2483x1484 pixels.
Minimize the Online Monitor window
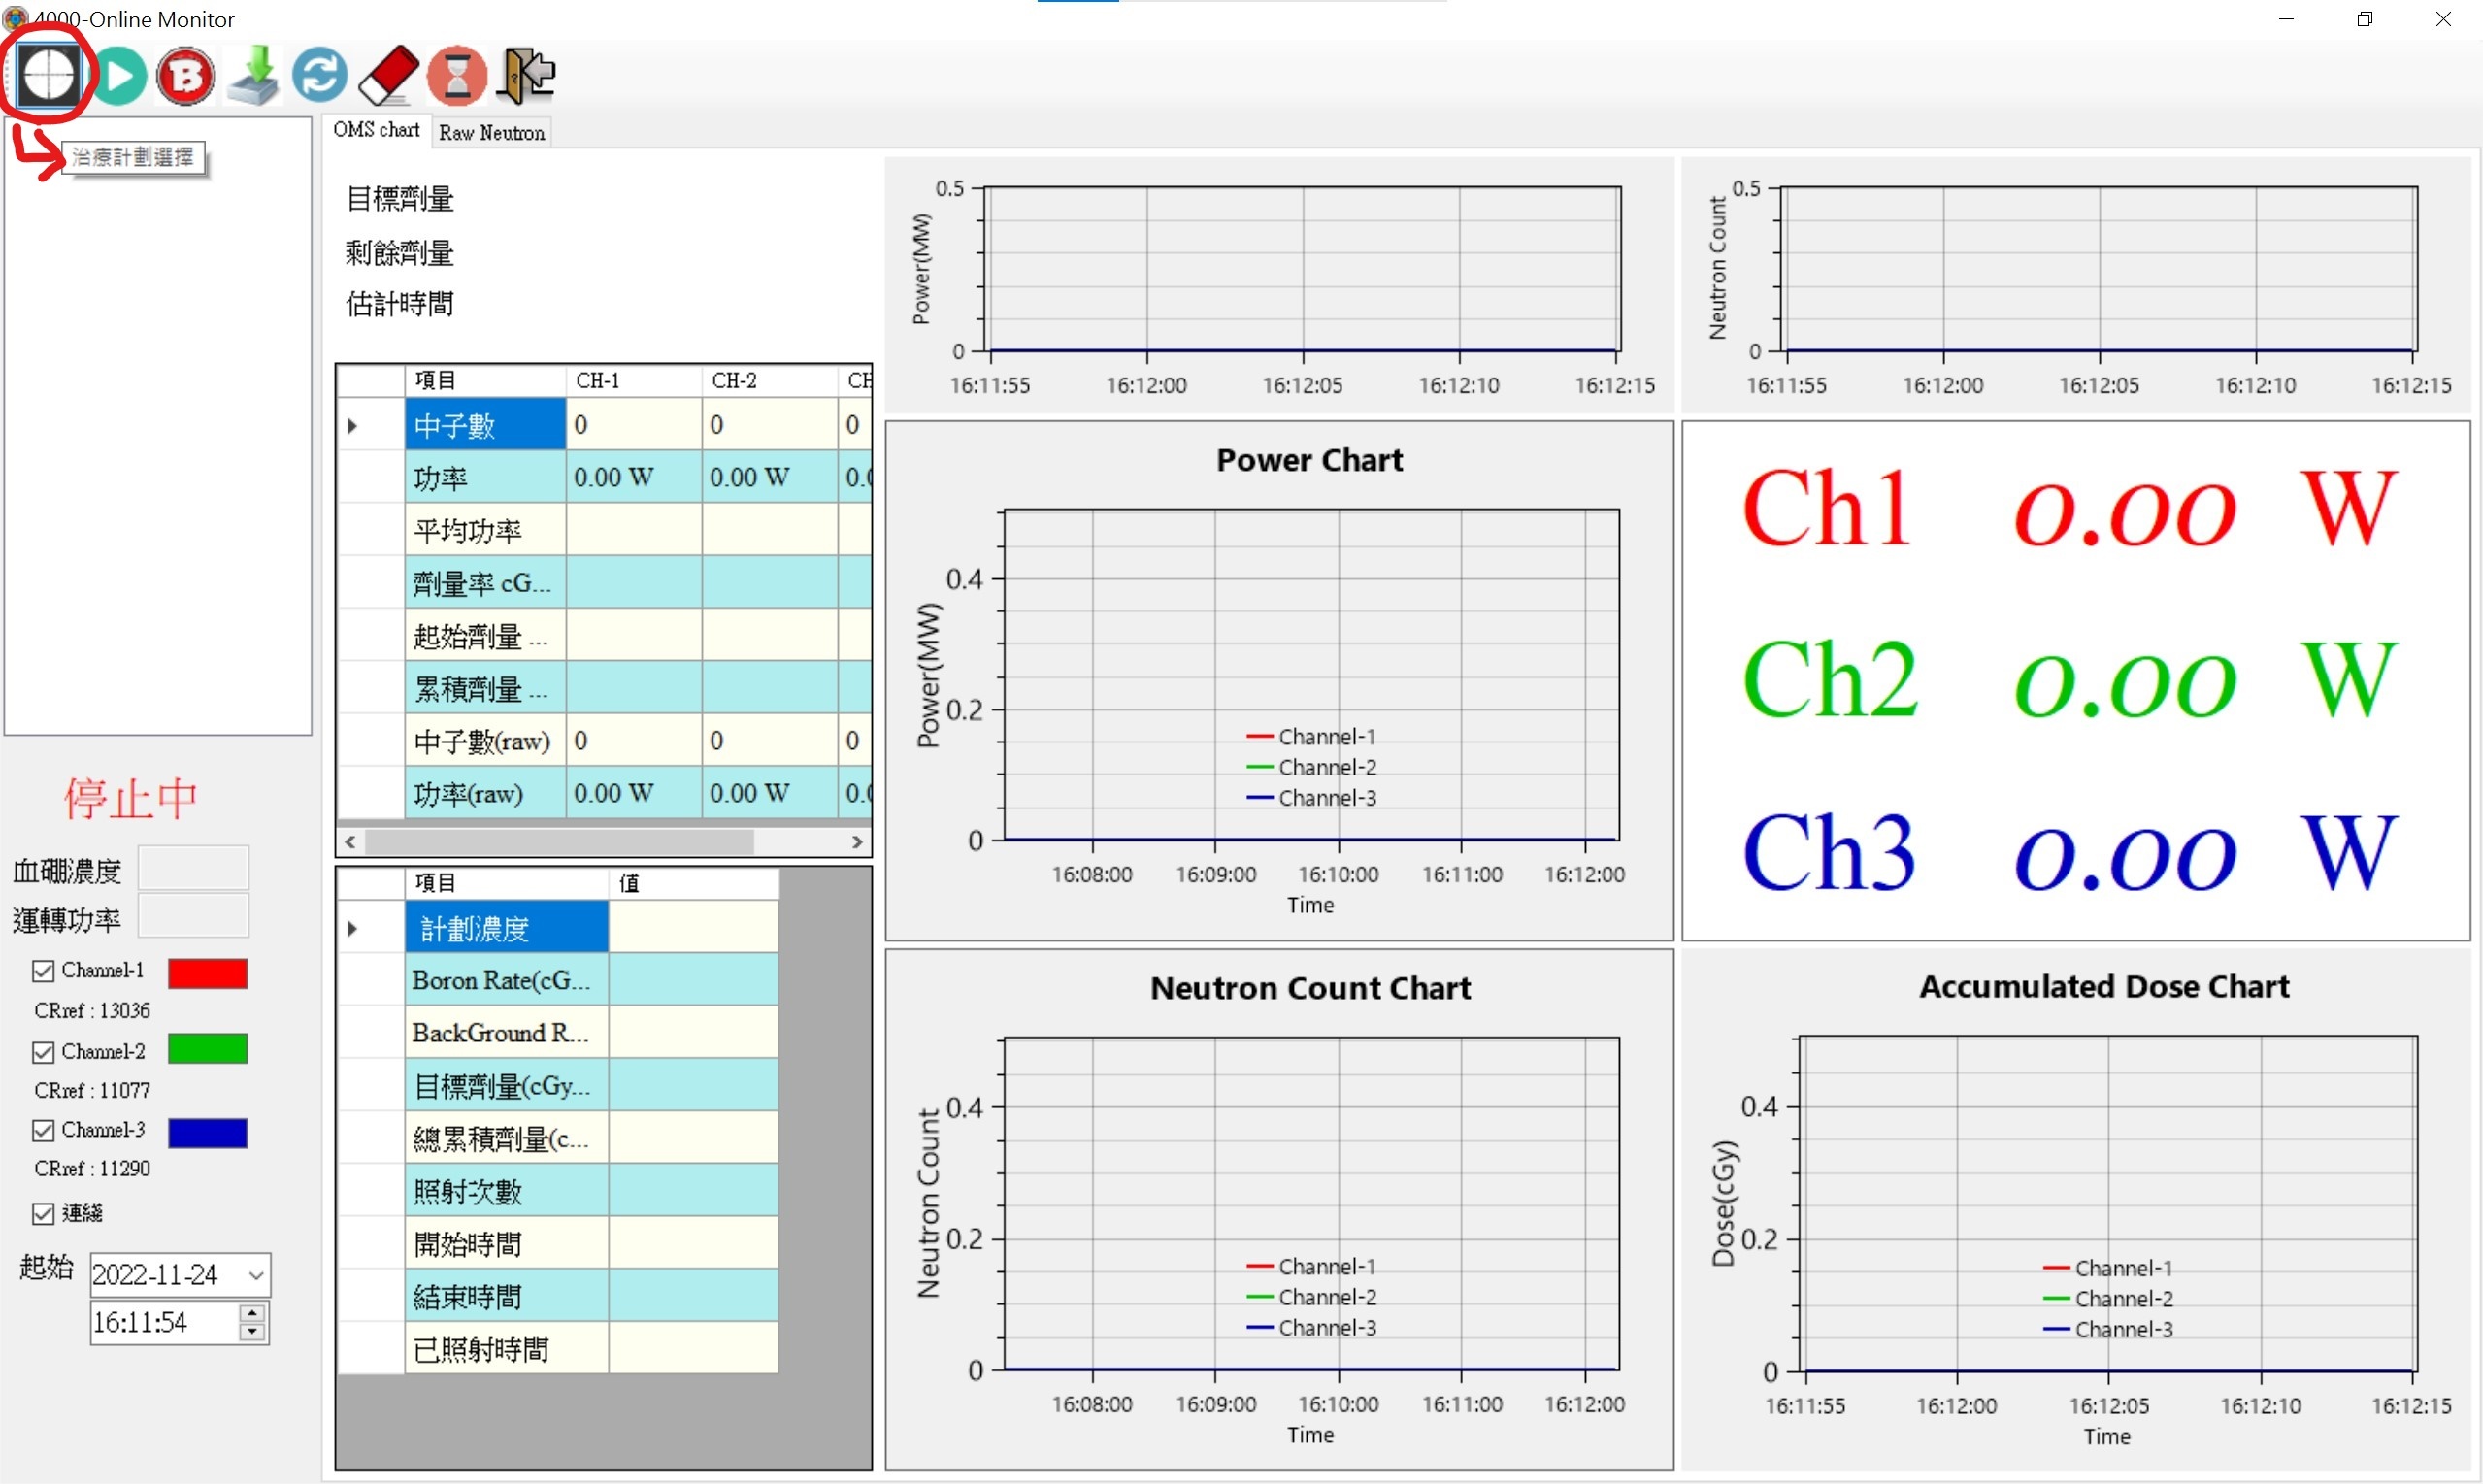pyautogui.click(x=2286, y=19)
